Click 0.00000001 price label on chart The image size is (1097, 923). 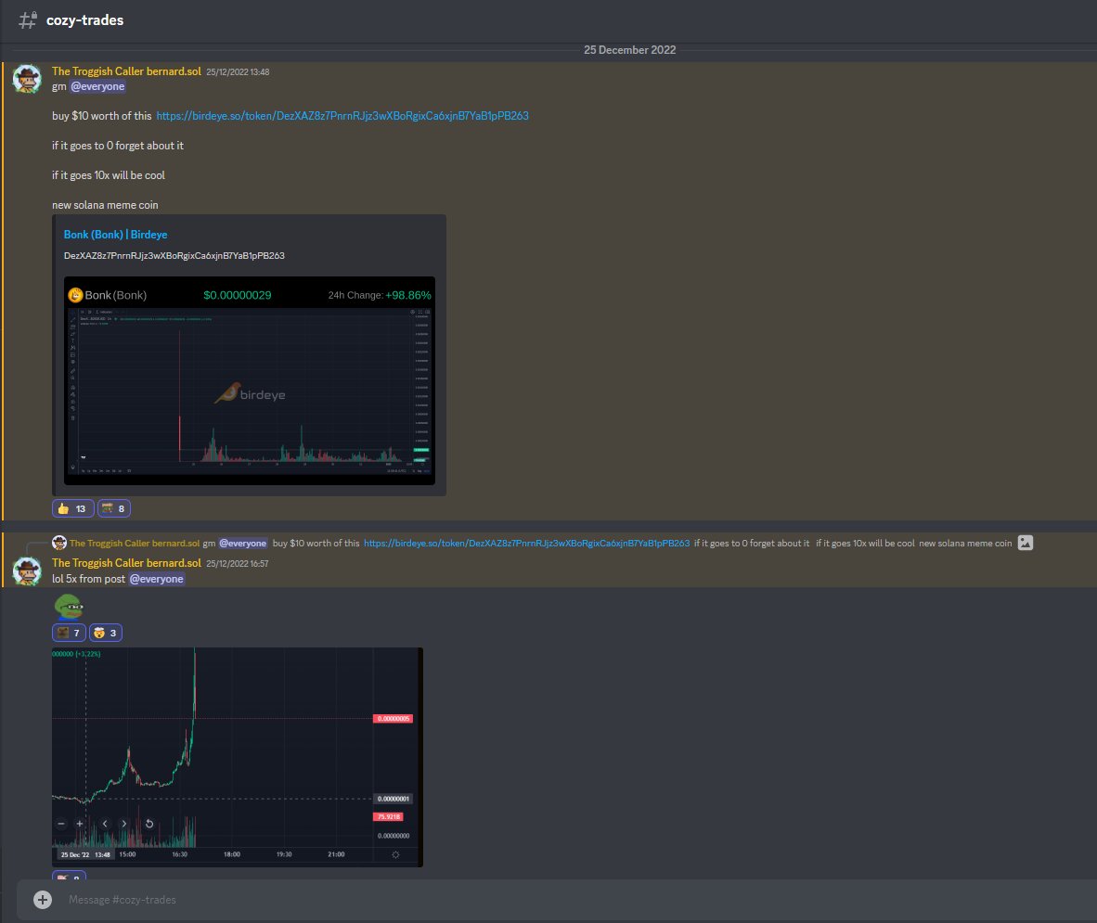click(394, 799)
